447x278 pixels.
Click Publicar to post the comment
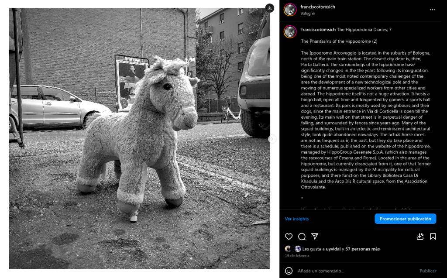(x=428, y=271)
